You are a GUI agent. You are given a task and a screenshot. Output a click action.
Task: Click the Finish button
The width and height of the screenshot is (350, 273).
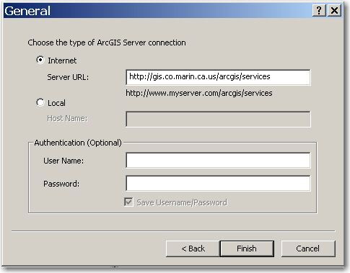click(x=247, y=249)
